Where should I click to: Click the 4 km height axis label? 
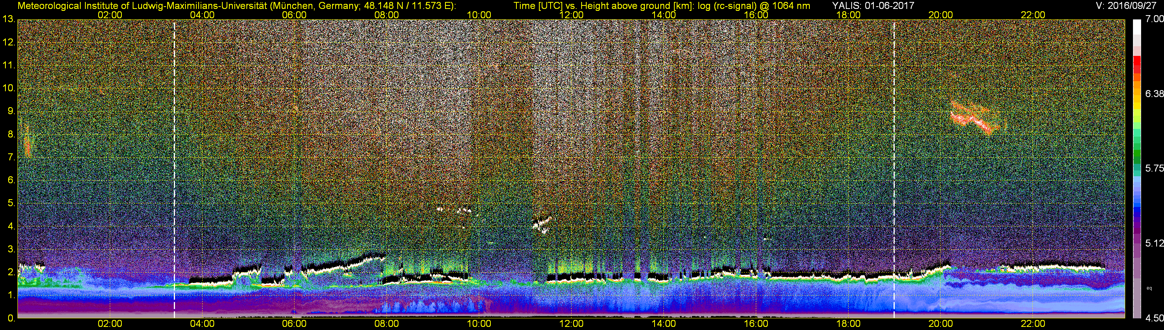11,226
